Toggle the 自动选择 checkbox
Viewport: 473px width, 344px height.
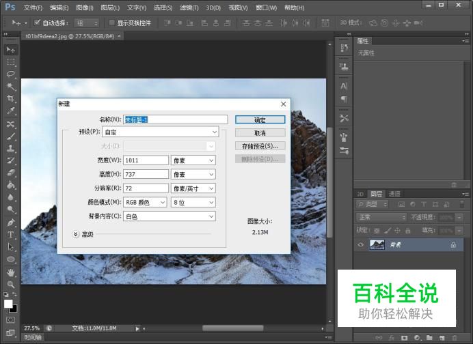point(38,23)
